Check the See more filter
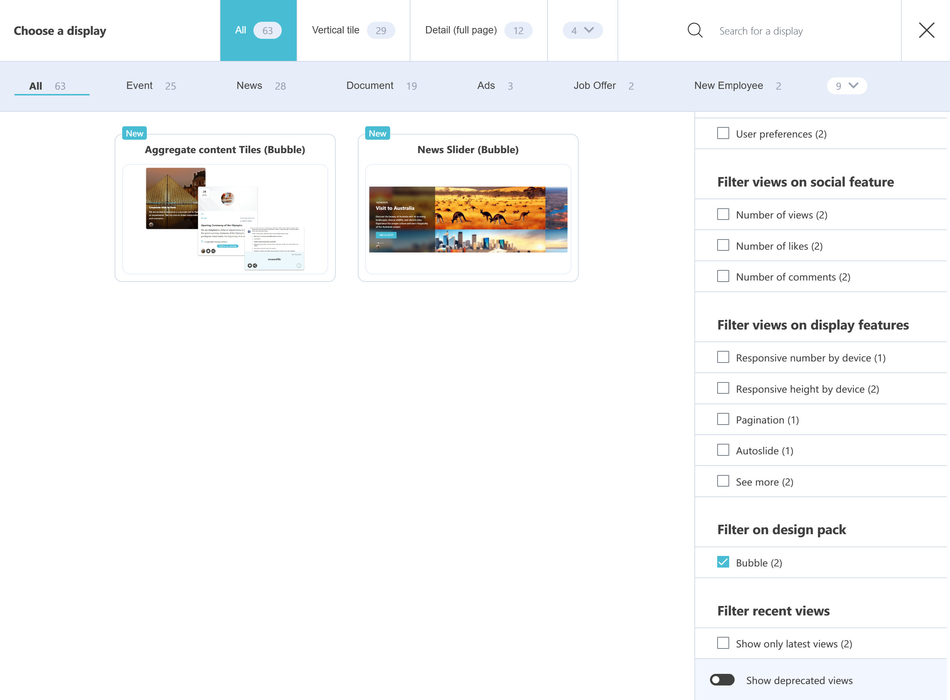Viewport: 950px width, 700px height. [x=723, y=481]
